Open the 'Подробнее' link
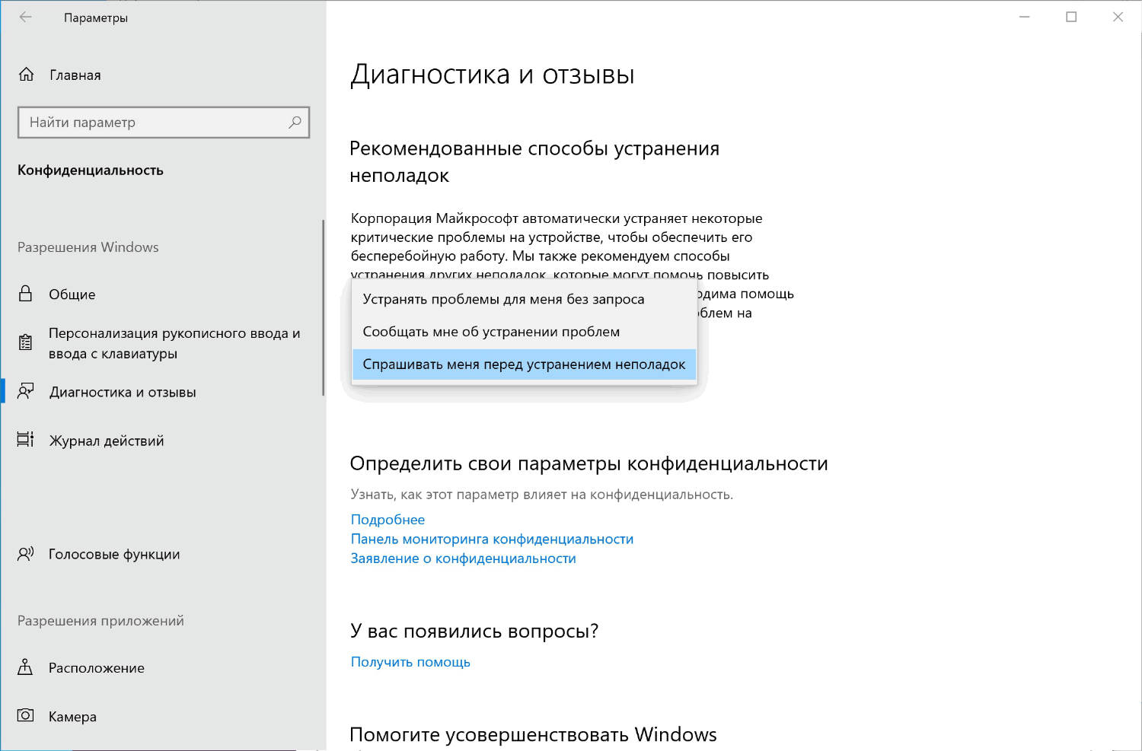The height and width of the screenshot is (751, 1142). click(x=387, y=519)
